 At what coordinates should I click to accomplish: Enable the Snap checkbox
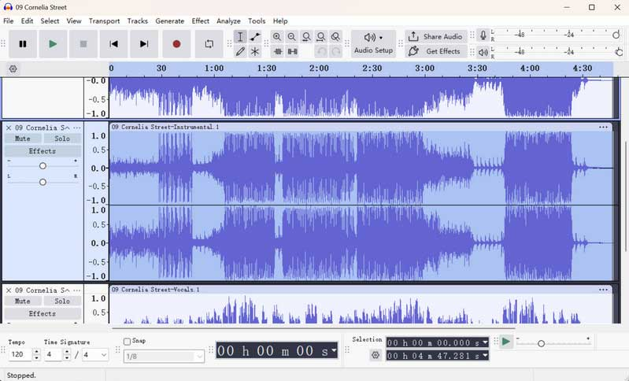click(x=128, y=342)
